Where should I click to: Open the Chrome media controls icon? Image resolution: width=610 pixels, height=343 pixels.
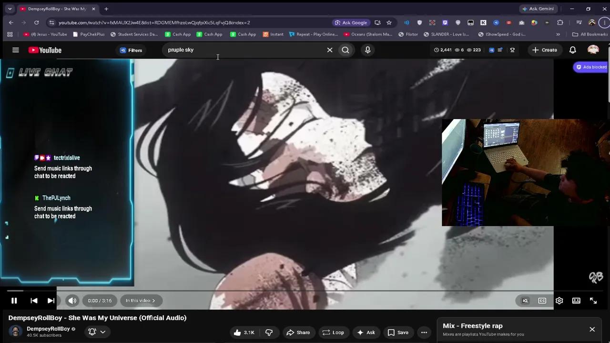tap(579, 22)
